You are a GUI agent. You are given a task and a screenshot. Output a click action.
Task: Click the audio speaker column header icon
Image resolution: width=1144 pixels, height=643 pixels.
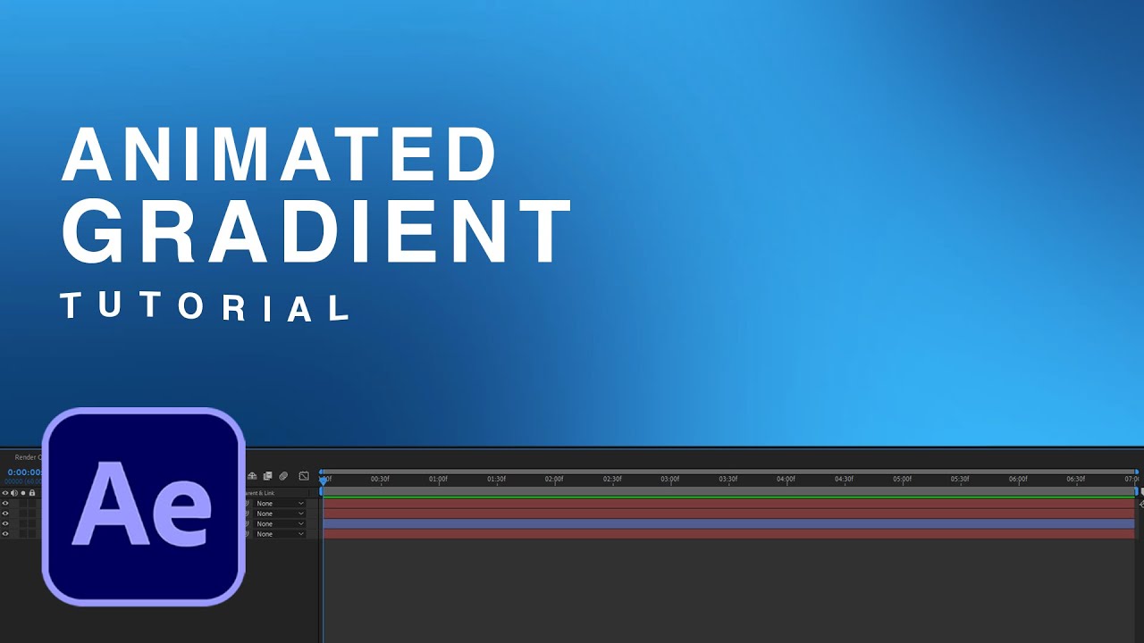click(13, 493)
